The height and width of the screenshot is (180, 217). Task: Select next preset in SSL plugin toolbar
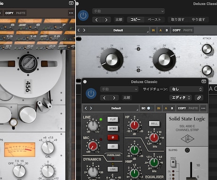91,108
